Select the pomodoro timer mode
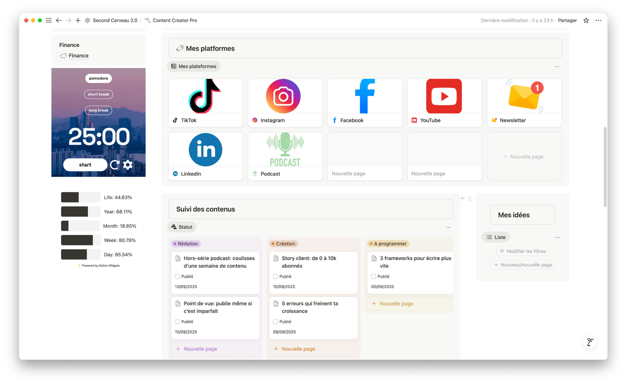The image size is (627, 385). [x=99, y=78]
